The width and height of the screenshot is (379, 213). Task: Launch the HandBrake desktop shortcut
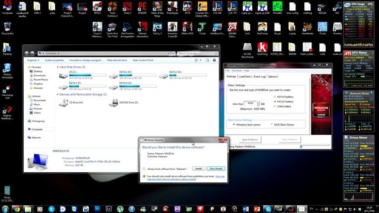307,28
